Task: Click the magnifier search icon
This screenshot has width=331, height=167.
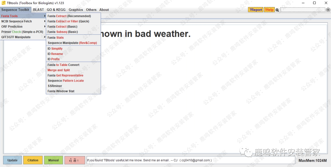Action: pos(277,10)
